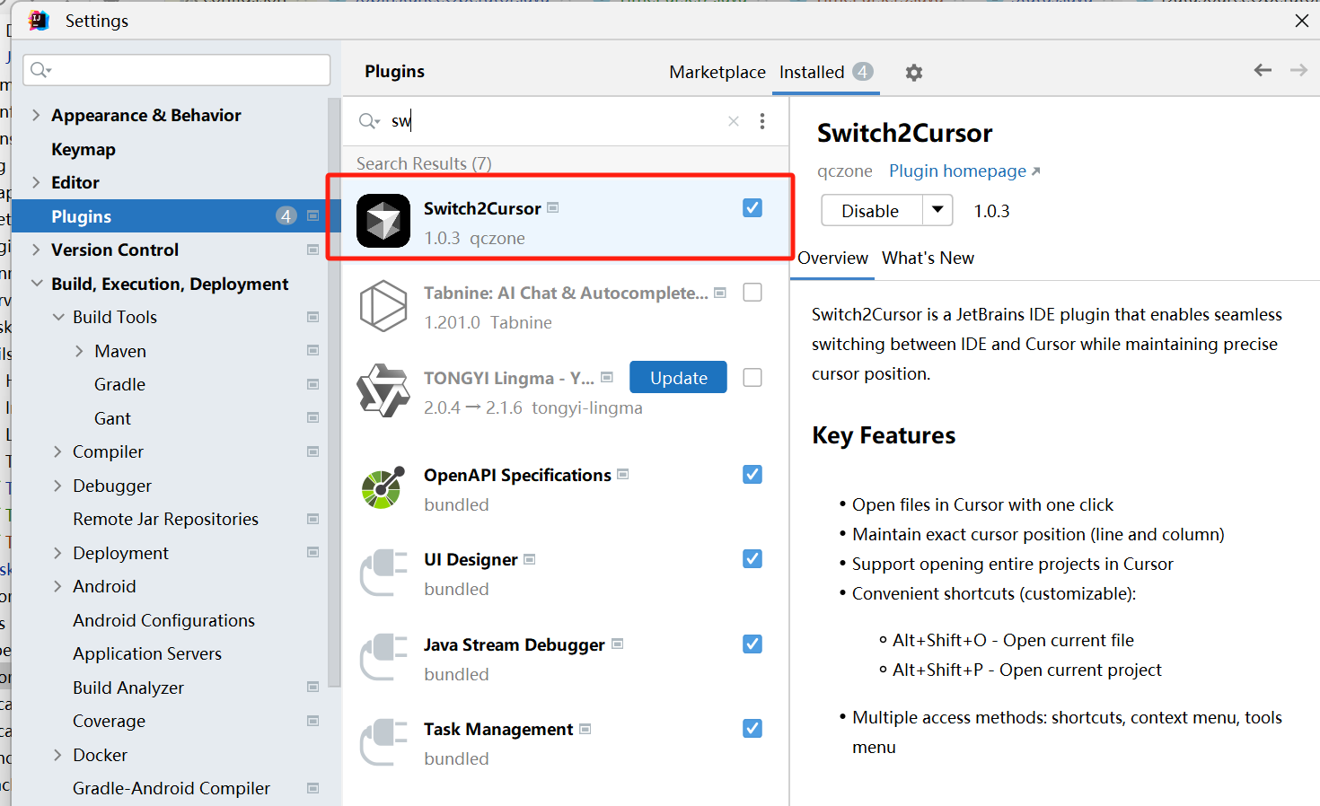Click the UI Designer plug icon

[383, 573]
